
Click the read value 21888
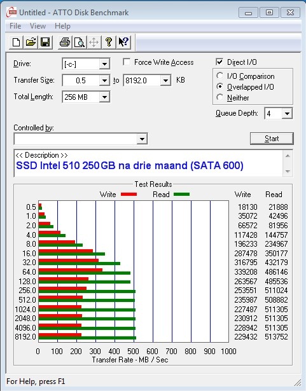coord(278,207)
